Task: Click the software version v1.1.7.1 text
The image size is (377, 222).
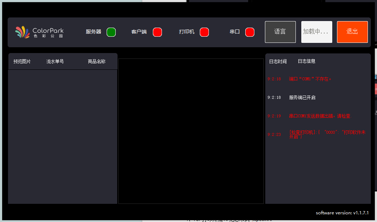Action: tap(342, 213)
